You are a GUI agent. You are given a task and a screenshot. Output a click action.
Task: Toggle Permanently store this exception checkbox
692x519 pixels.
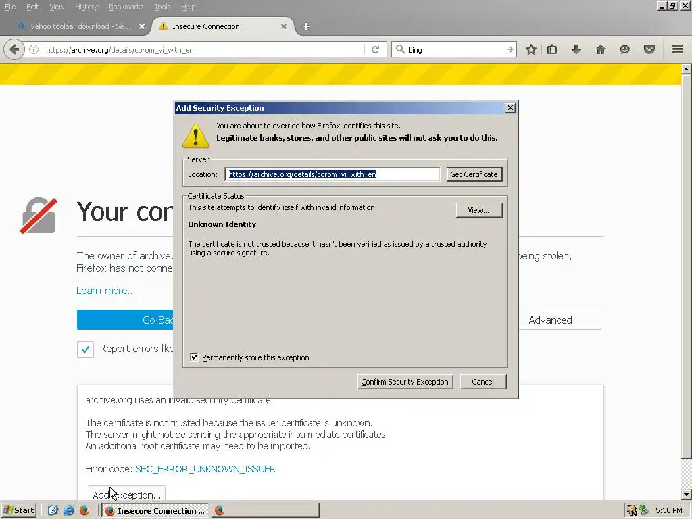click(x=194, y=357)
